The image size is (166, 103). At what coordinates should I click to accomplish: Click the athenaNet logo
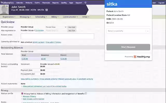click(7, 3)
